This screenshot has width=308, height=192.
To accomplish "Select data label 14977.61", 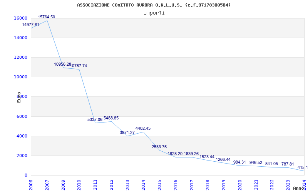I will point(30,25).
